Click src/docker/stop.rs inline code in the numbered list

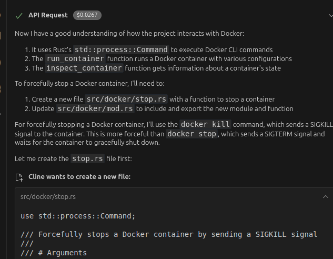[x=126, y=99]
